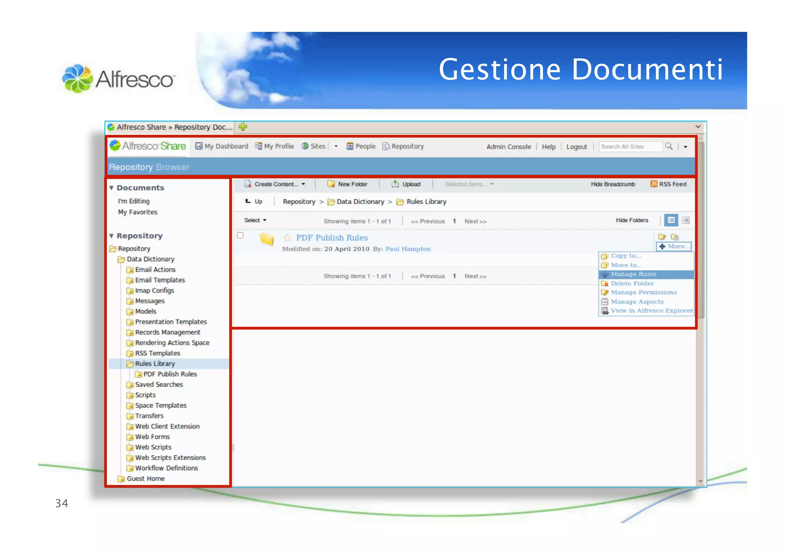Click the RSS Feed icon
The height and width of the screenshot is (555, 785).
(654, 184)
